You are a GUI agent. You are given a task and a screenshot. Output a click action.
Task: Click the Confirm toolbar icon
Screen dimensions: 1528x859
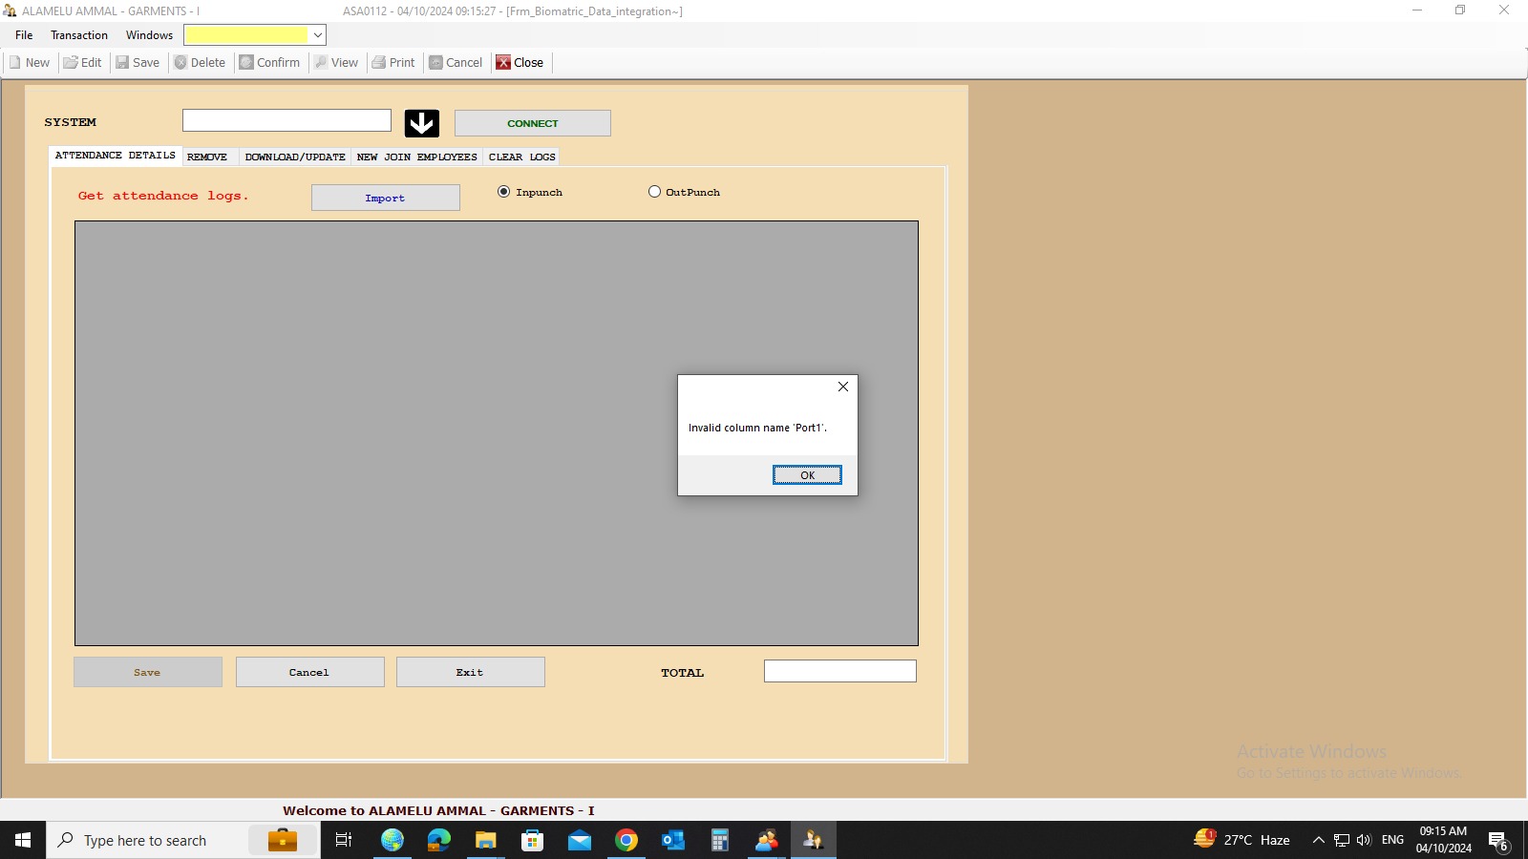click(x=246, y=63)
